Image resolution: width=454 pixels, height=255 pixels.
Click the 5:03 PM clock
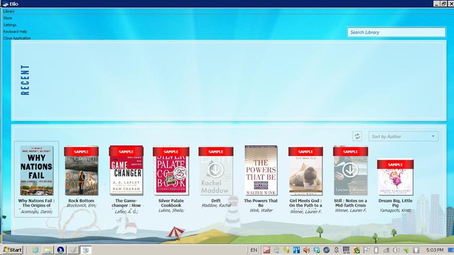pyautogui.click(x=434, y=250)
